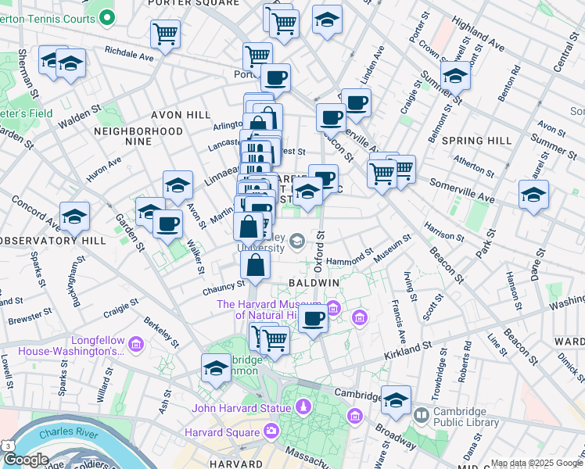The image size is (585, 469).
Task: Open the graduation cap marker near Cambridge Public Library
Action: pos(396,400)
